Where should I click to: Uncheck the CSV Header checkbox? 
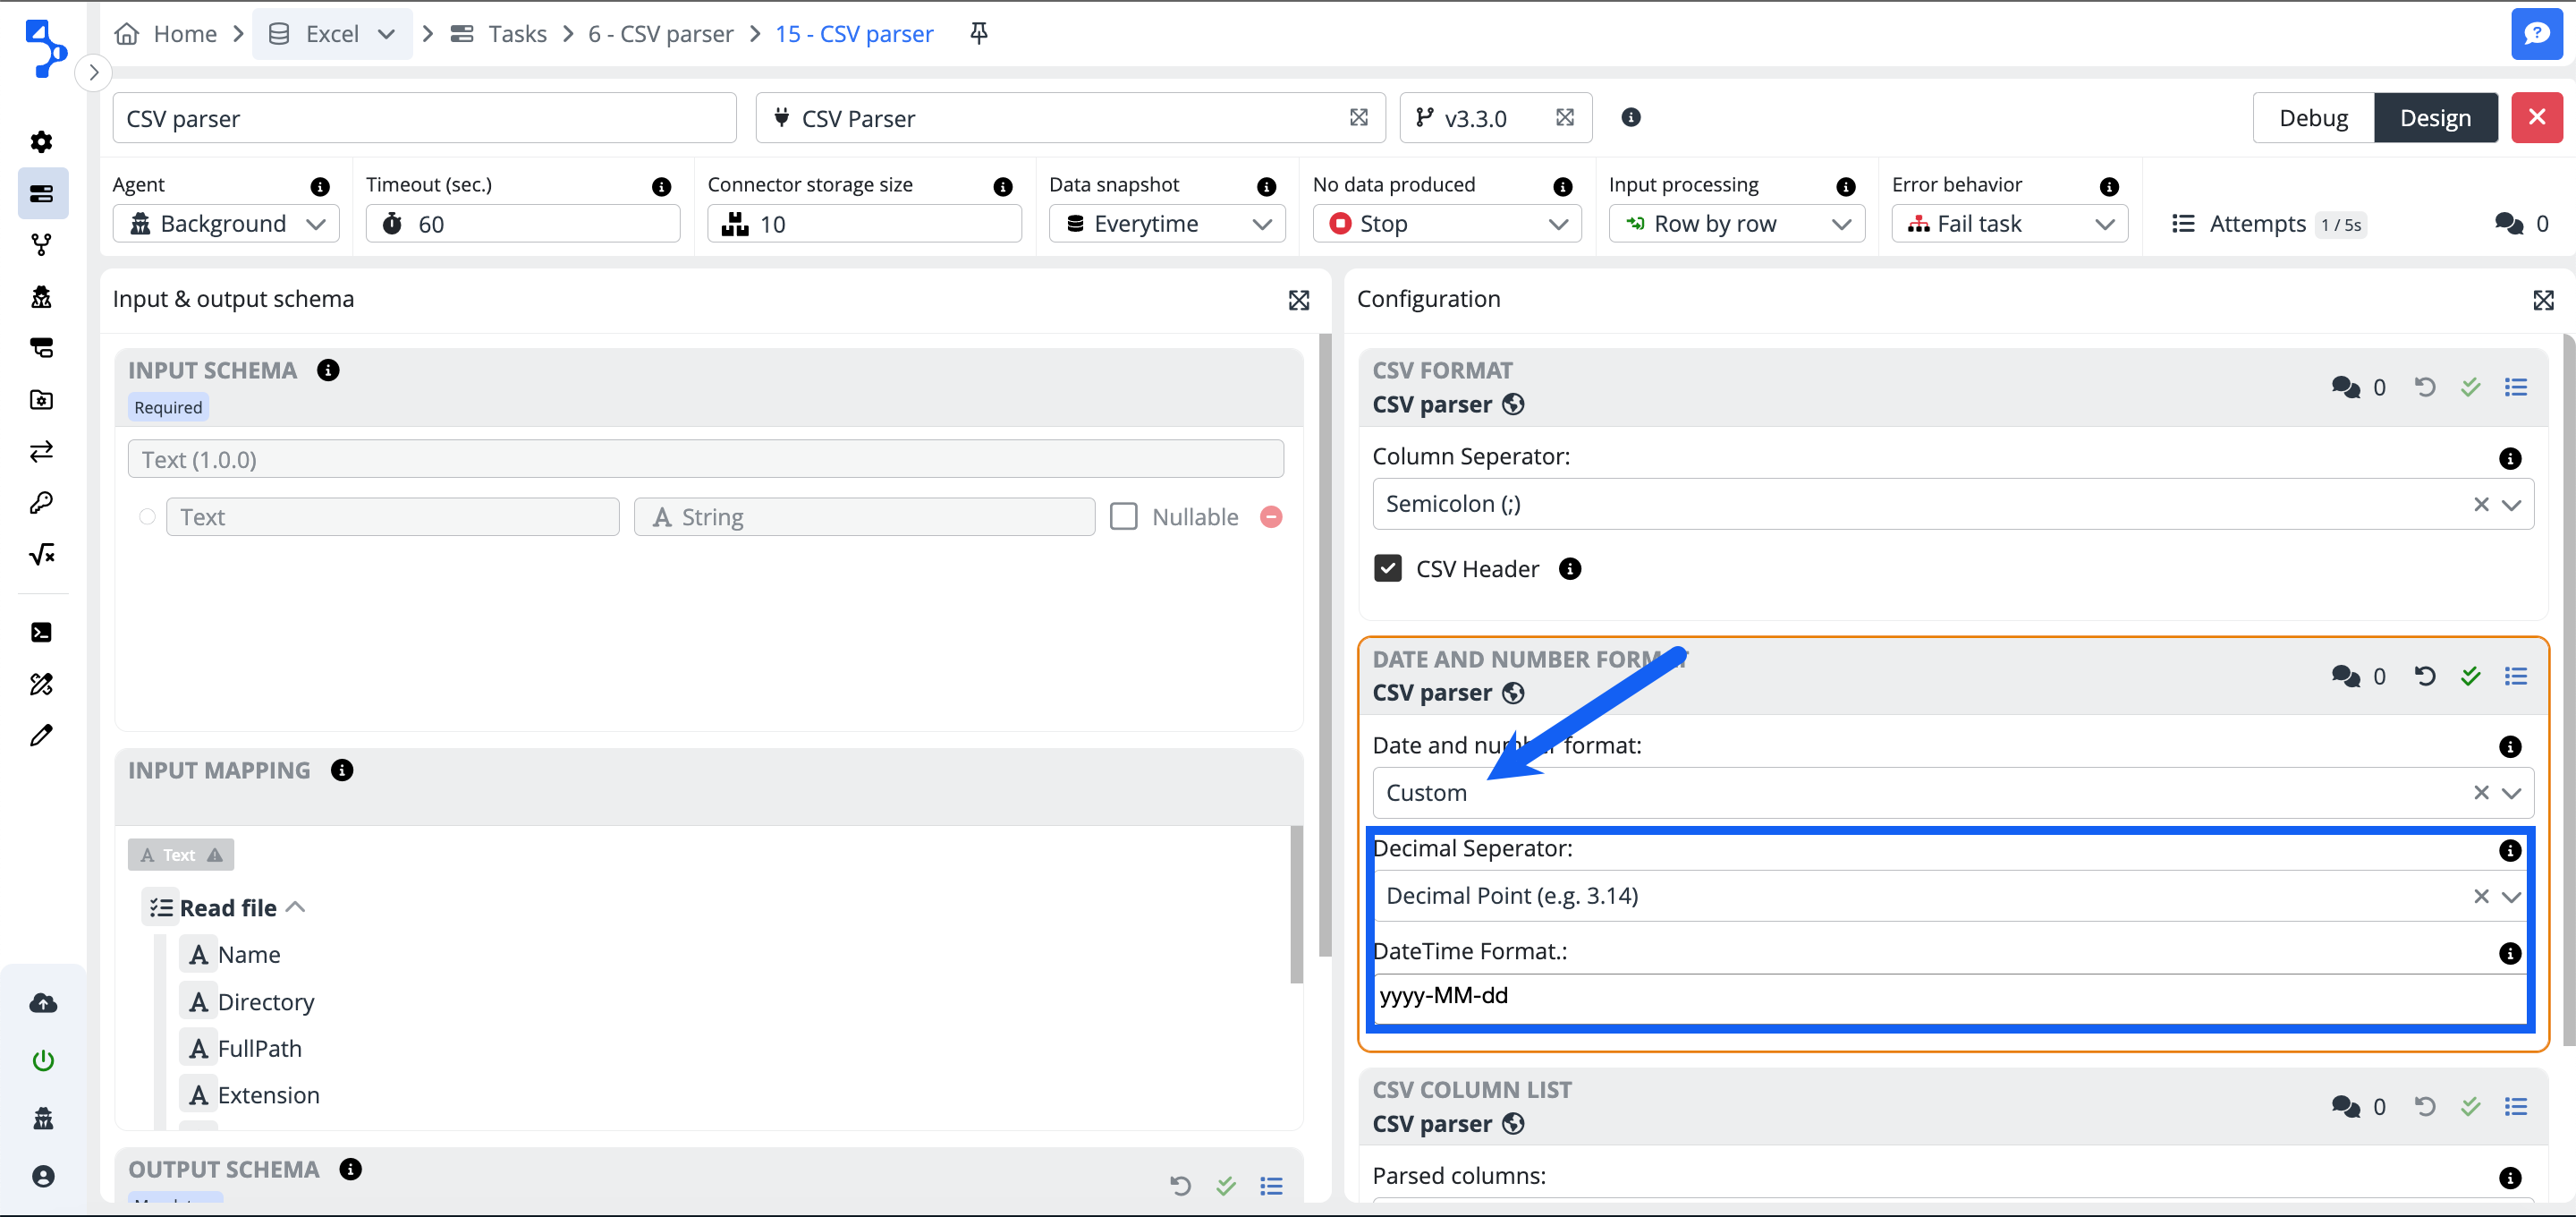point(1387,568)
